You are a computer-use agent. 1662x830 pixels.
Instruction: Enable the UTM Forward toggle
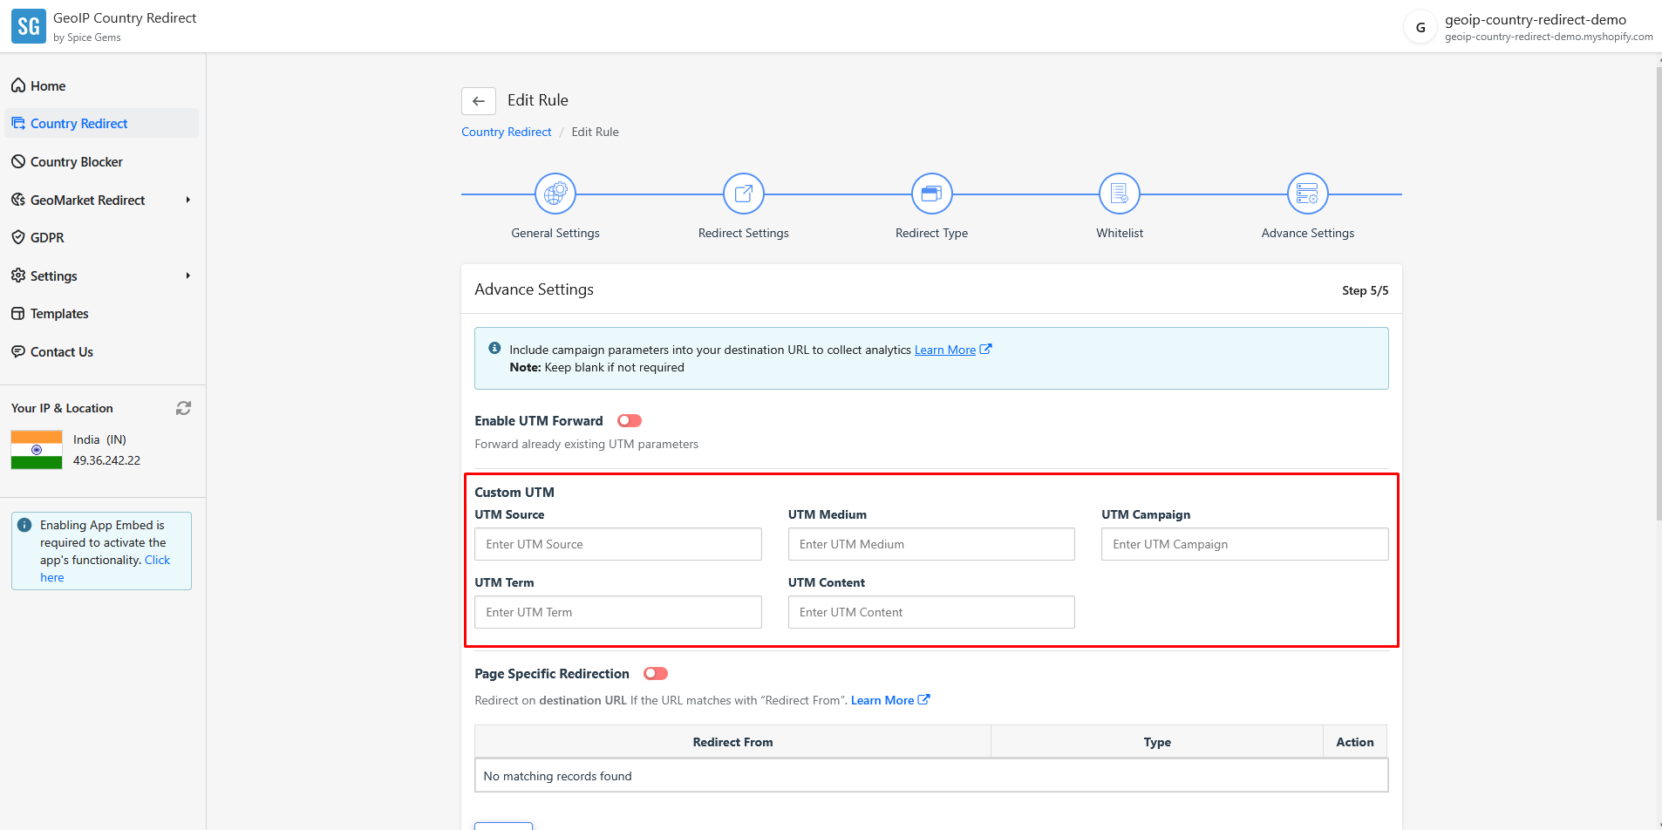pyautogui.click(x=629, y=421)
